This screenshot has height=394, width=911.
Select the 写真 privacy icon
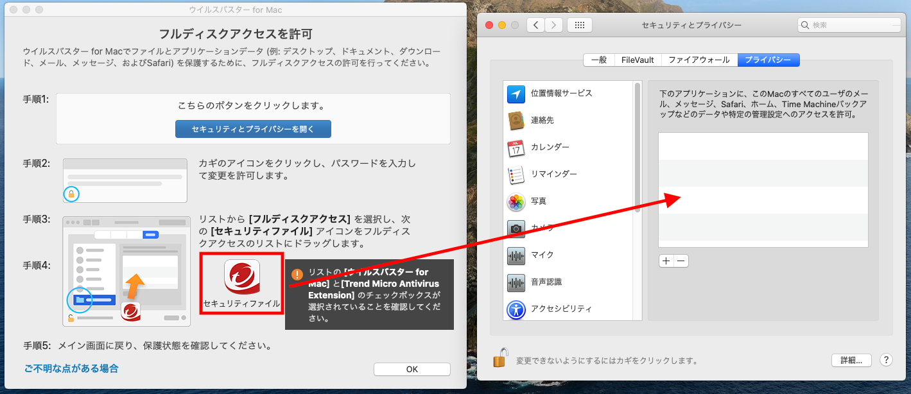pyautogui.click(x=517, y=201)
